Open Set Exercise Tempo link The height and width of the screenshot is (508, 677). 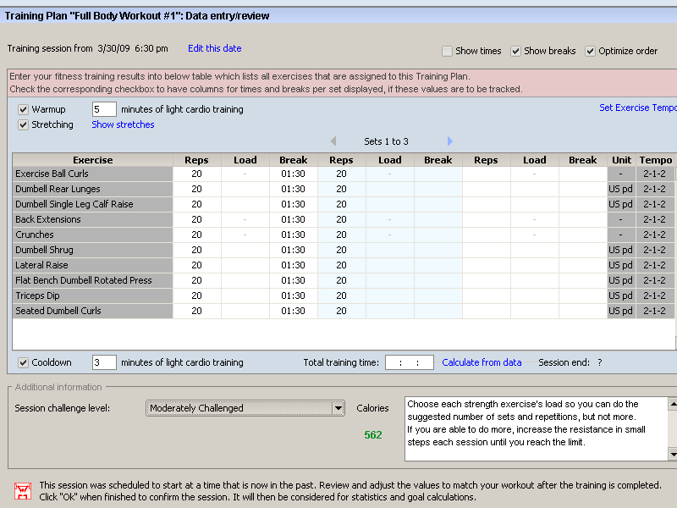[636, 108]
